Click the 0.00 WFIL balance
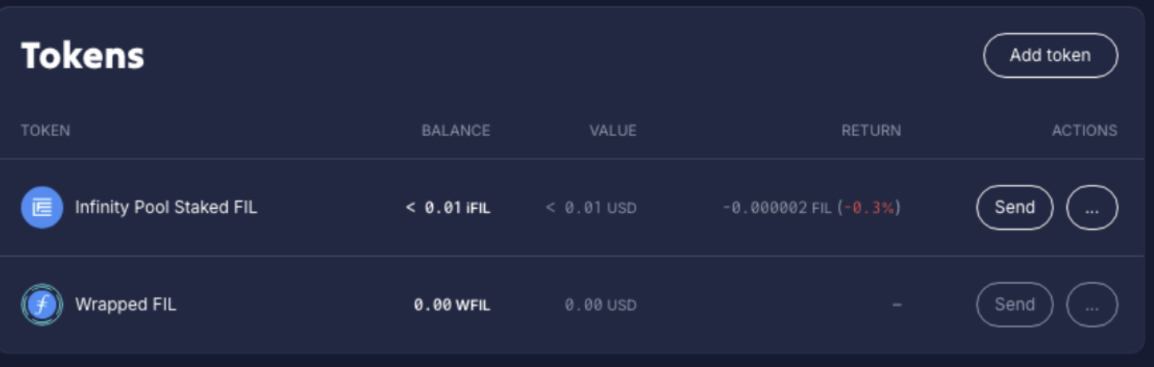 [451, 305]
